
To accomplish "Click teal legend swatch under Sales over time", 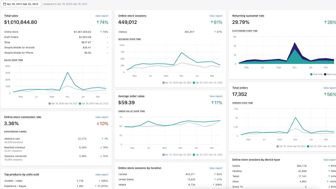I will coord(80,104).
